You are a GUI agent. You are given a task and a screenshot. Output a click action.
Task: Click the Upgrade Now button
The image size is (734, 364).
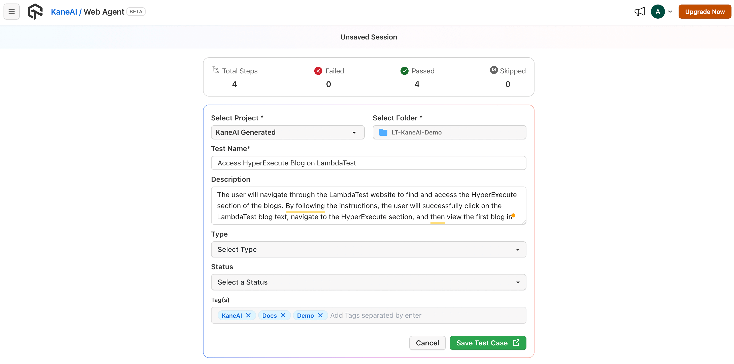click(704, 12)
